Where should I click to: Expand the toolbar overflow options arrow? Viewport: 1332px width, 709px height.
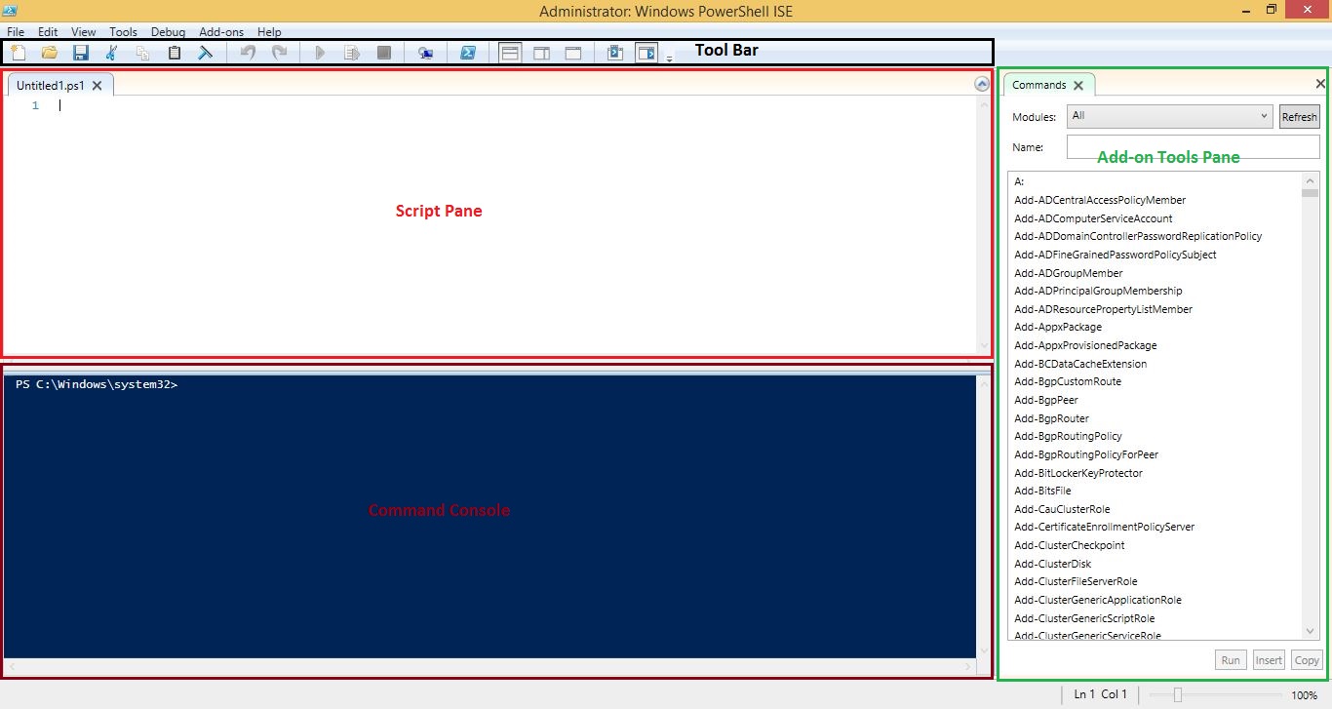[x=669, y=59]
